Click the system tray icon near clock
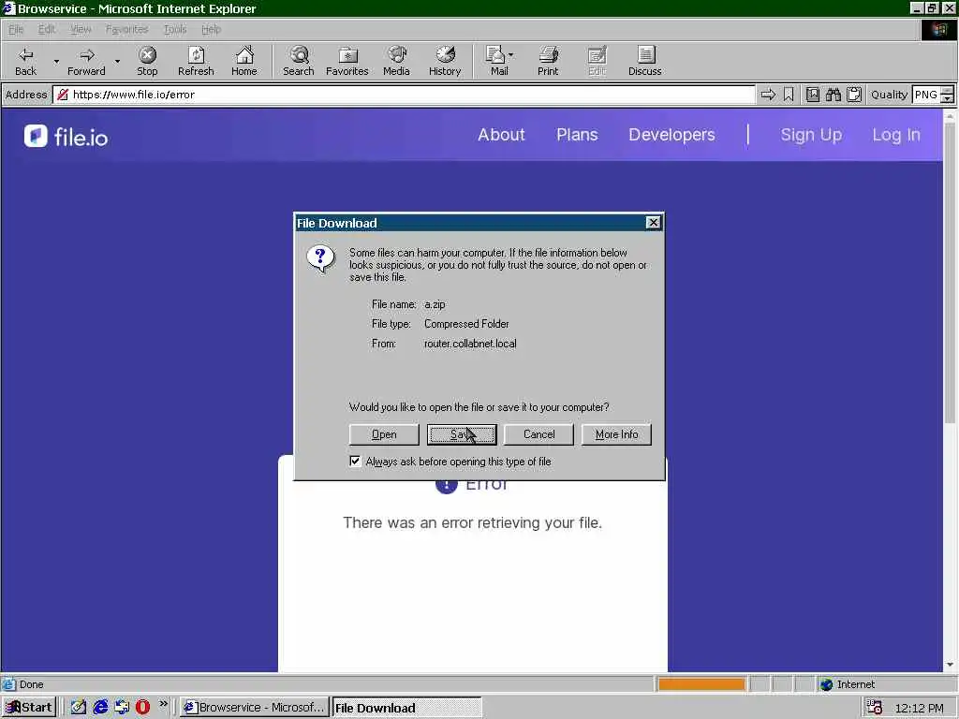This screenshot has height=719, width=959. (x=875, y=707)
